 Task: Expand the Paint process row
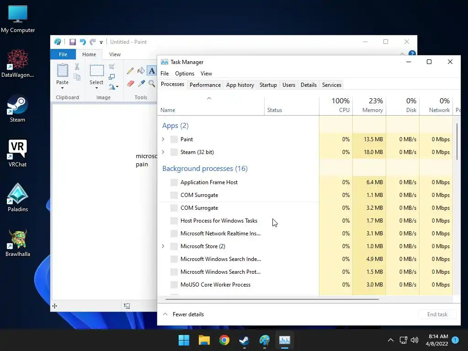pyautogui.click(x=163, y=139)
